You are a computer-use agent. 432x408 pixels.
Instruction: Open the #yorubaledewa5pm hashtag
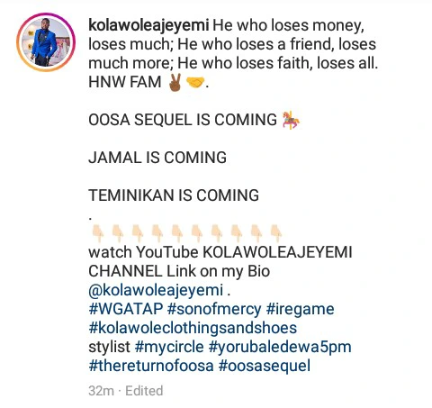pos(280,347)
